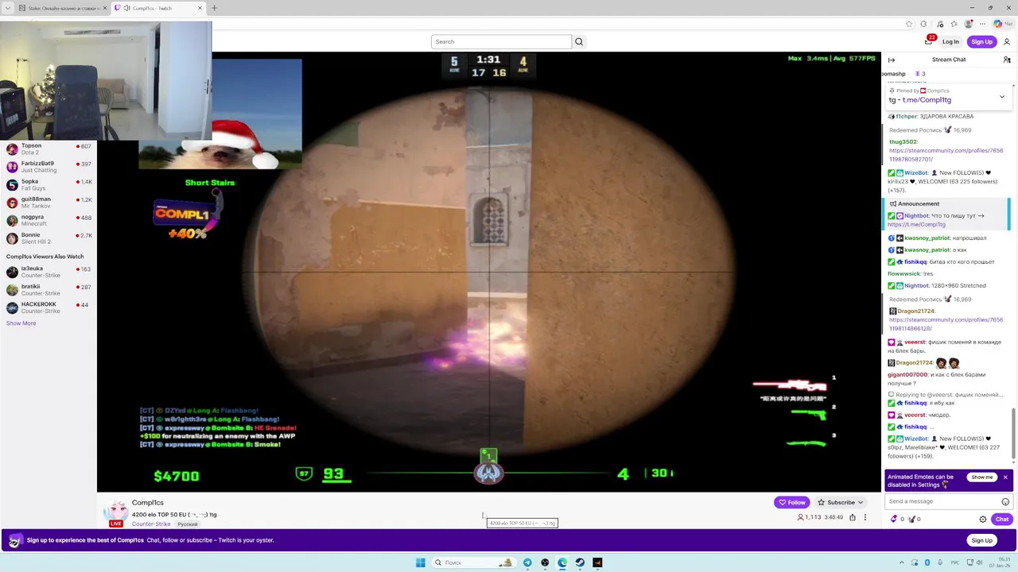The image size is (1018, 572).
Task: Click the chat scrollbar
Action: 1013,433
